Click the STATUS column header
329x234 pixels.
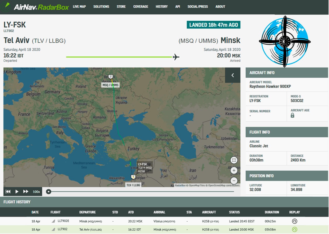[x=234, y=212]
